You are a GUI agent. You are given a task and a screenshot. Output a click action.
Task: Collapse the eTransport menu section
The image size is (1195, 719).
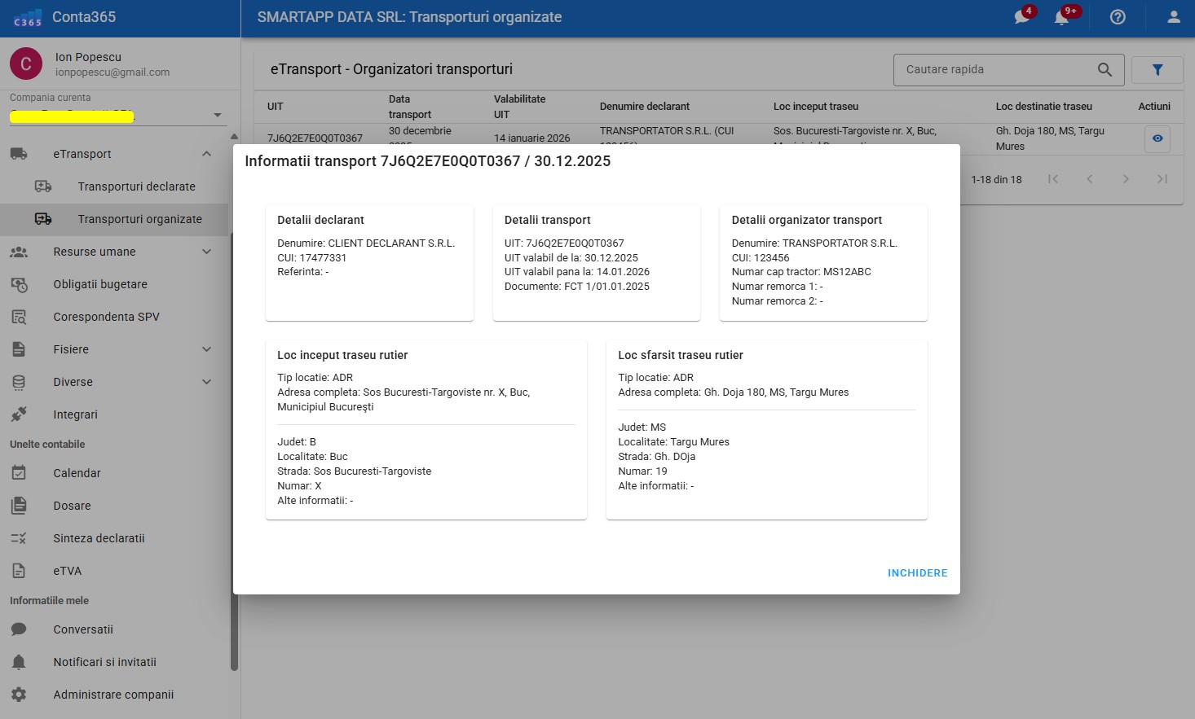click(x=206, y=154)
